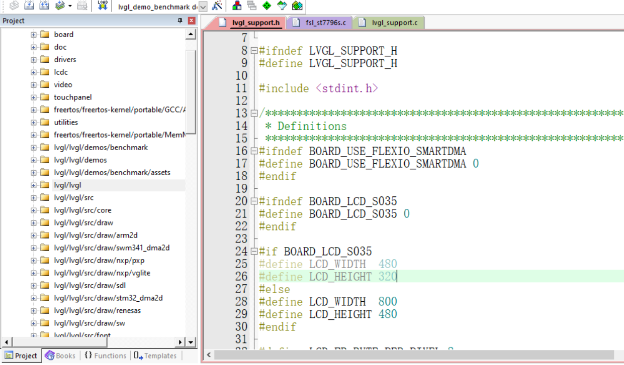This screenshot has height=365, width=624.
Task: Select the Templates tab at panel bottom
Action: point(155,355)
